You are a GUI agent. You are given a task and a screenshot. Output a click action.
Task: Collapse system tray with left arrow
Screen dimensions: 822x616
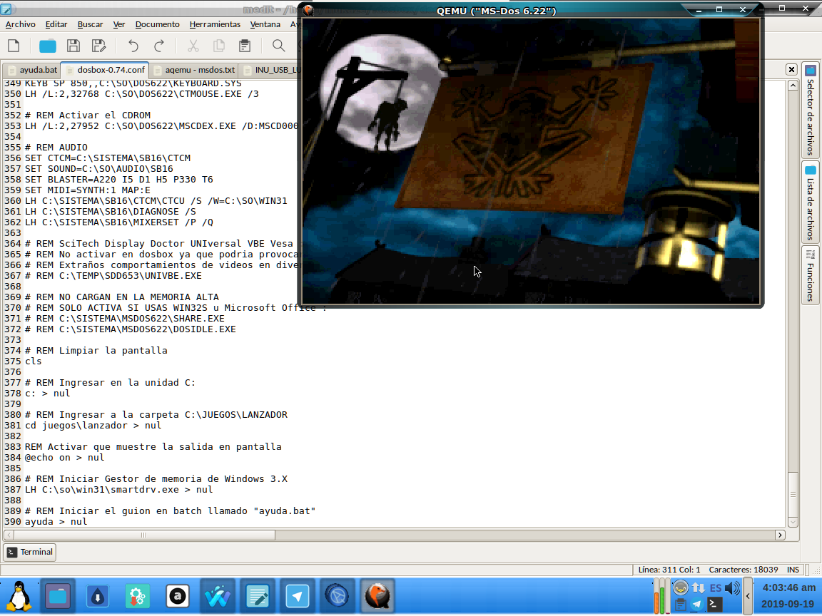point(748,596)
